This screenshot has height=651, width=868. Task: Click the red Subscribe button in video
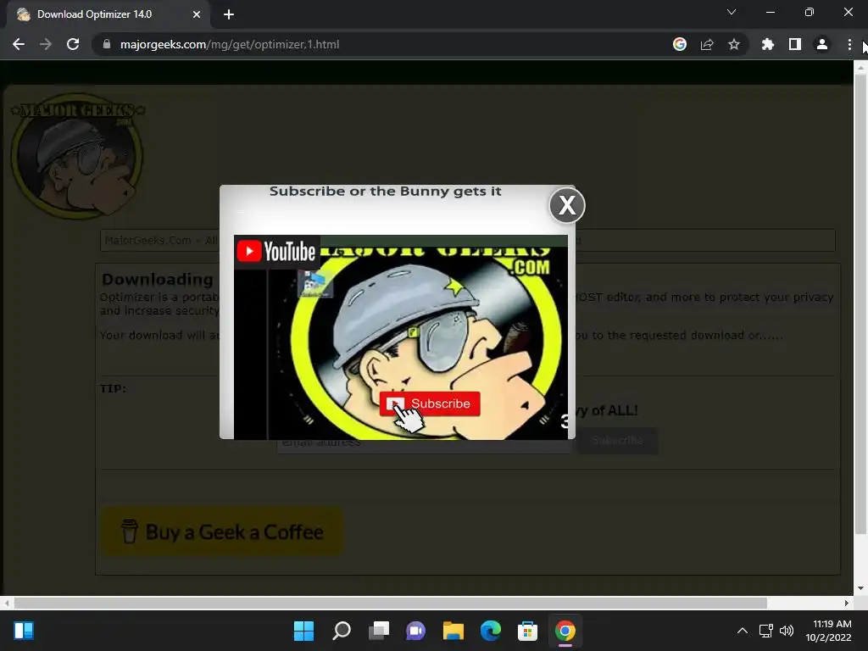point(430,403)
